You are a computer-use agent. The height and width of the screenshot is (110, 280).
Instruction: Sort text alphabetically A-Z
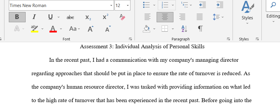pos(184,29)
